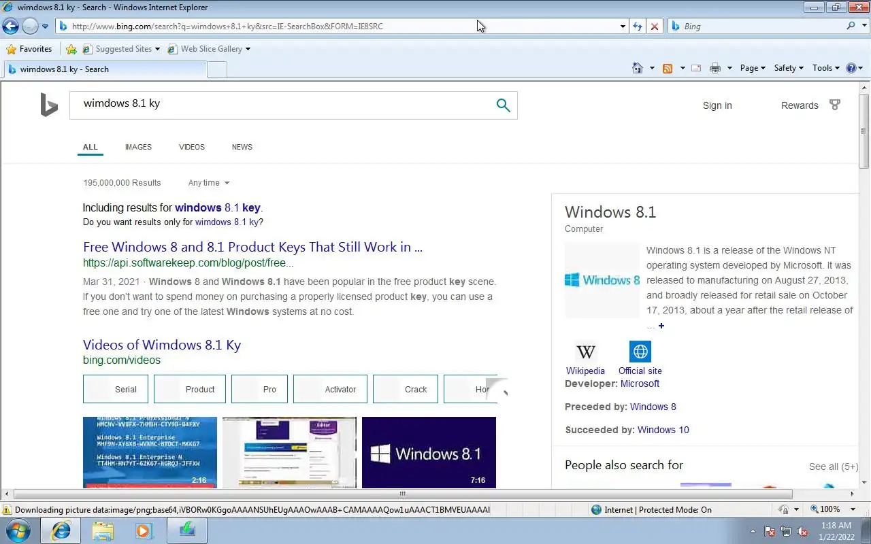Viewport: 871px width, 544px height.
Task: Open 'Videos of Windows 8.1 Ky' link
Action: [162, 345]
